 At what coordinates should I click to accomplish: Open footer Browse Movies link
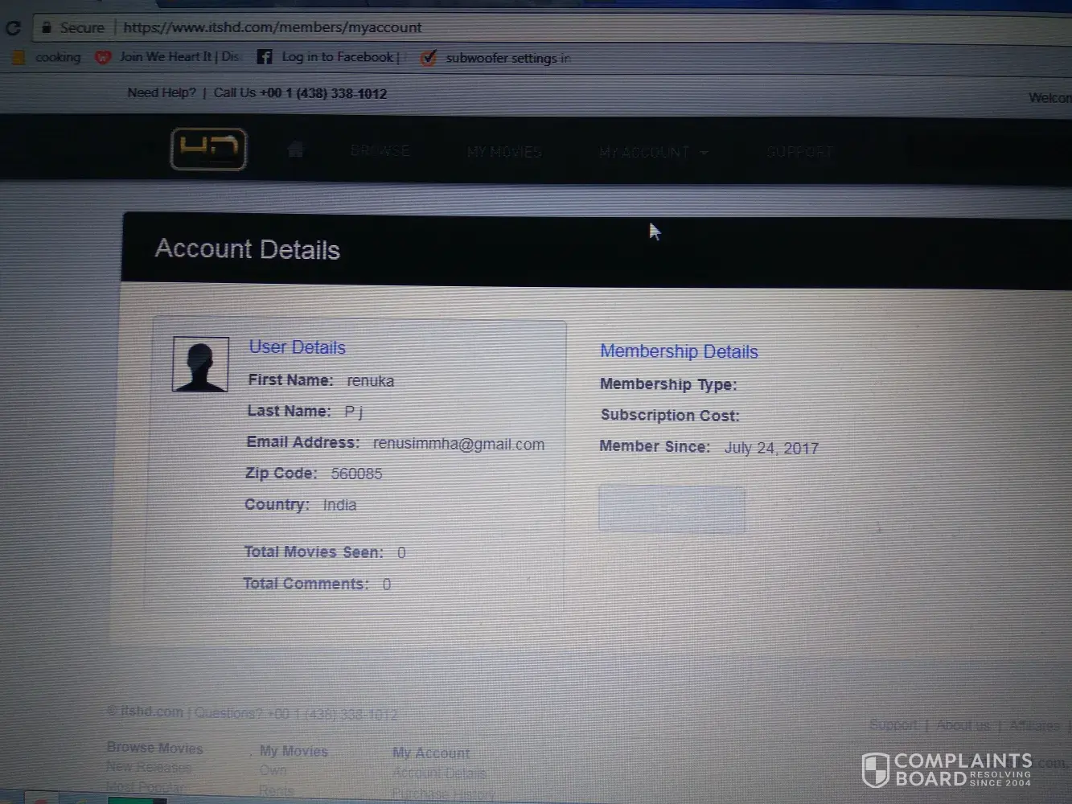pyautogui.click(x=155, y=748)
